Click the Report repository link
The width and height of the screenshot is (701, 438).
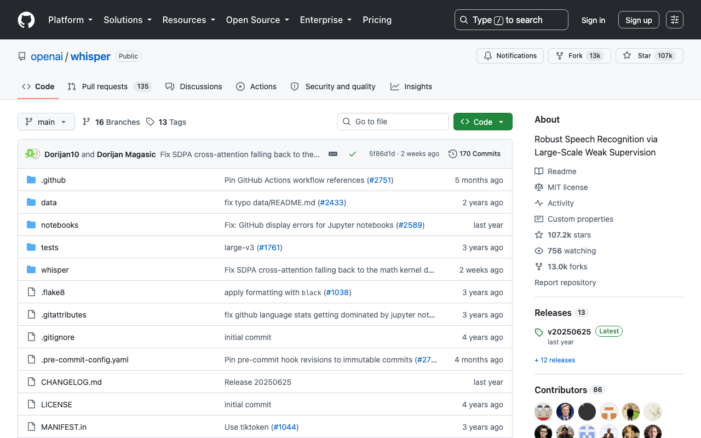565,283
